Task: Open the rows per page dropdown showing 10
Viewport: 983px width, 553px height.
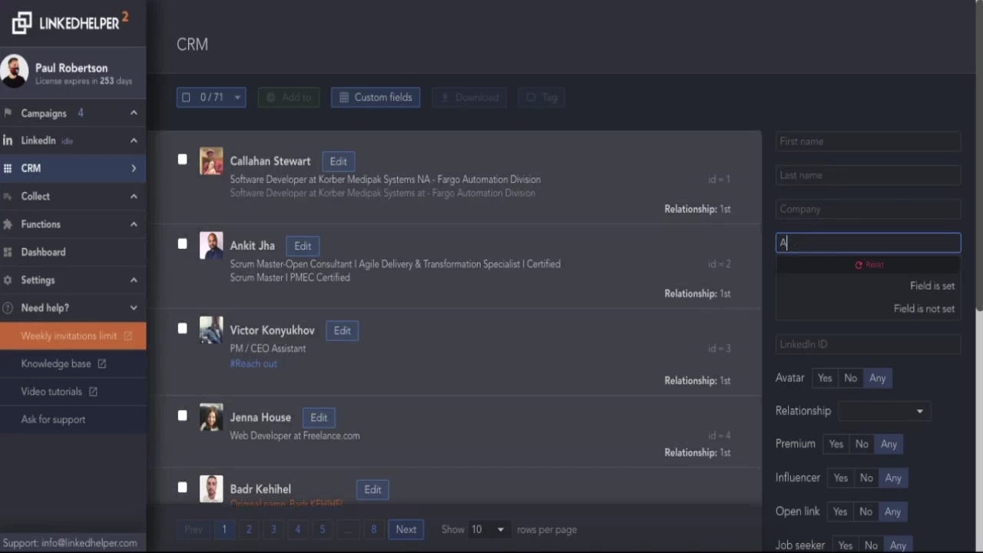Action: [x=488, y=529]
